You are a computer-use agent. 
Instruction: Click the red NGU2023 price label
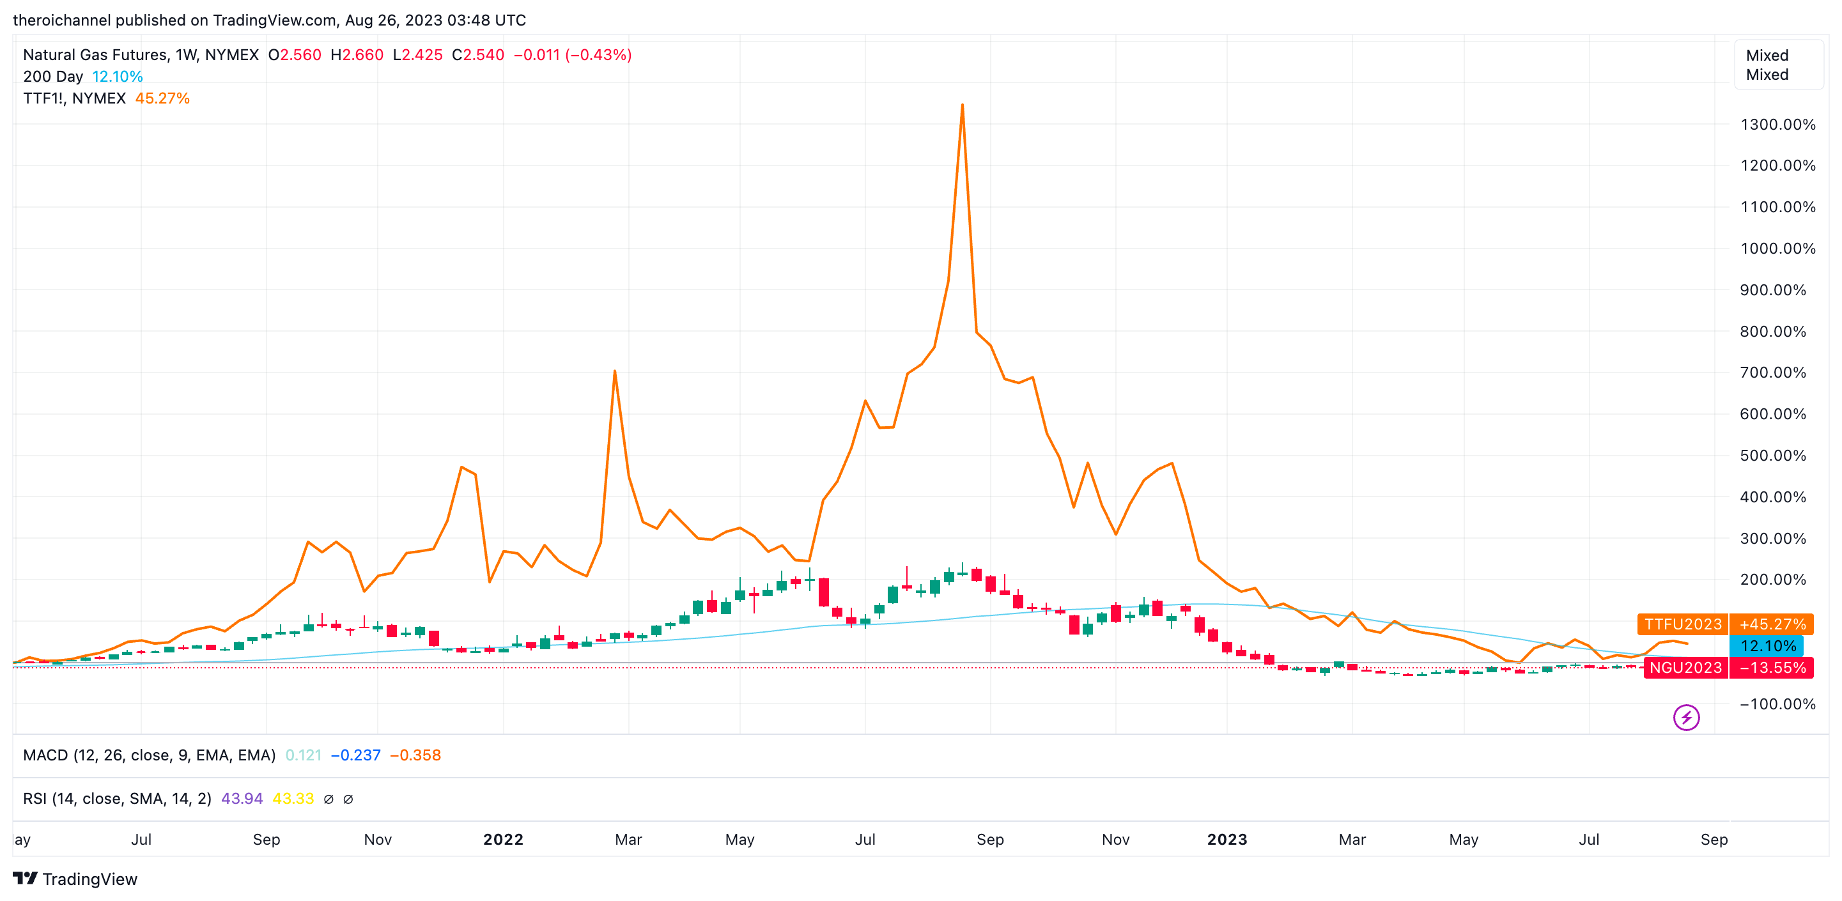click(1685, 667)
